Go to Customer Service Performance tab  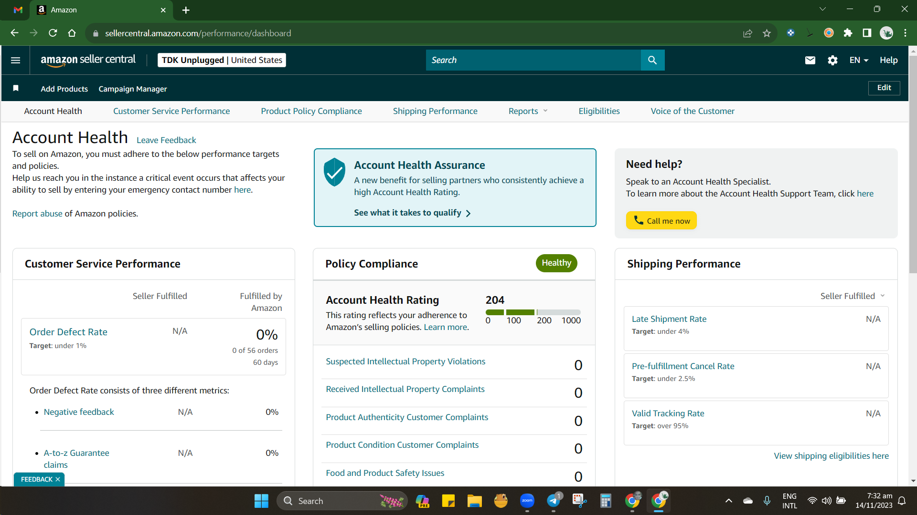point(171,111)
